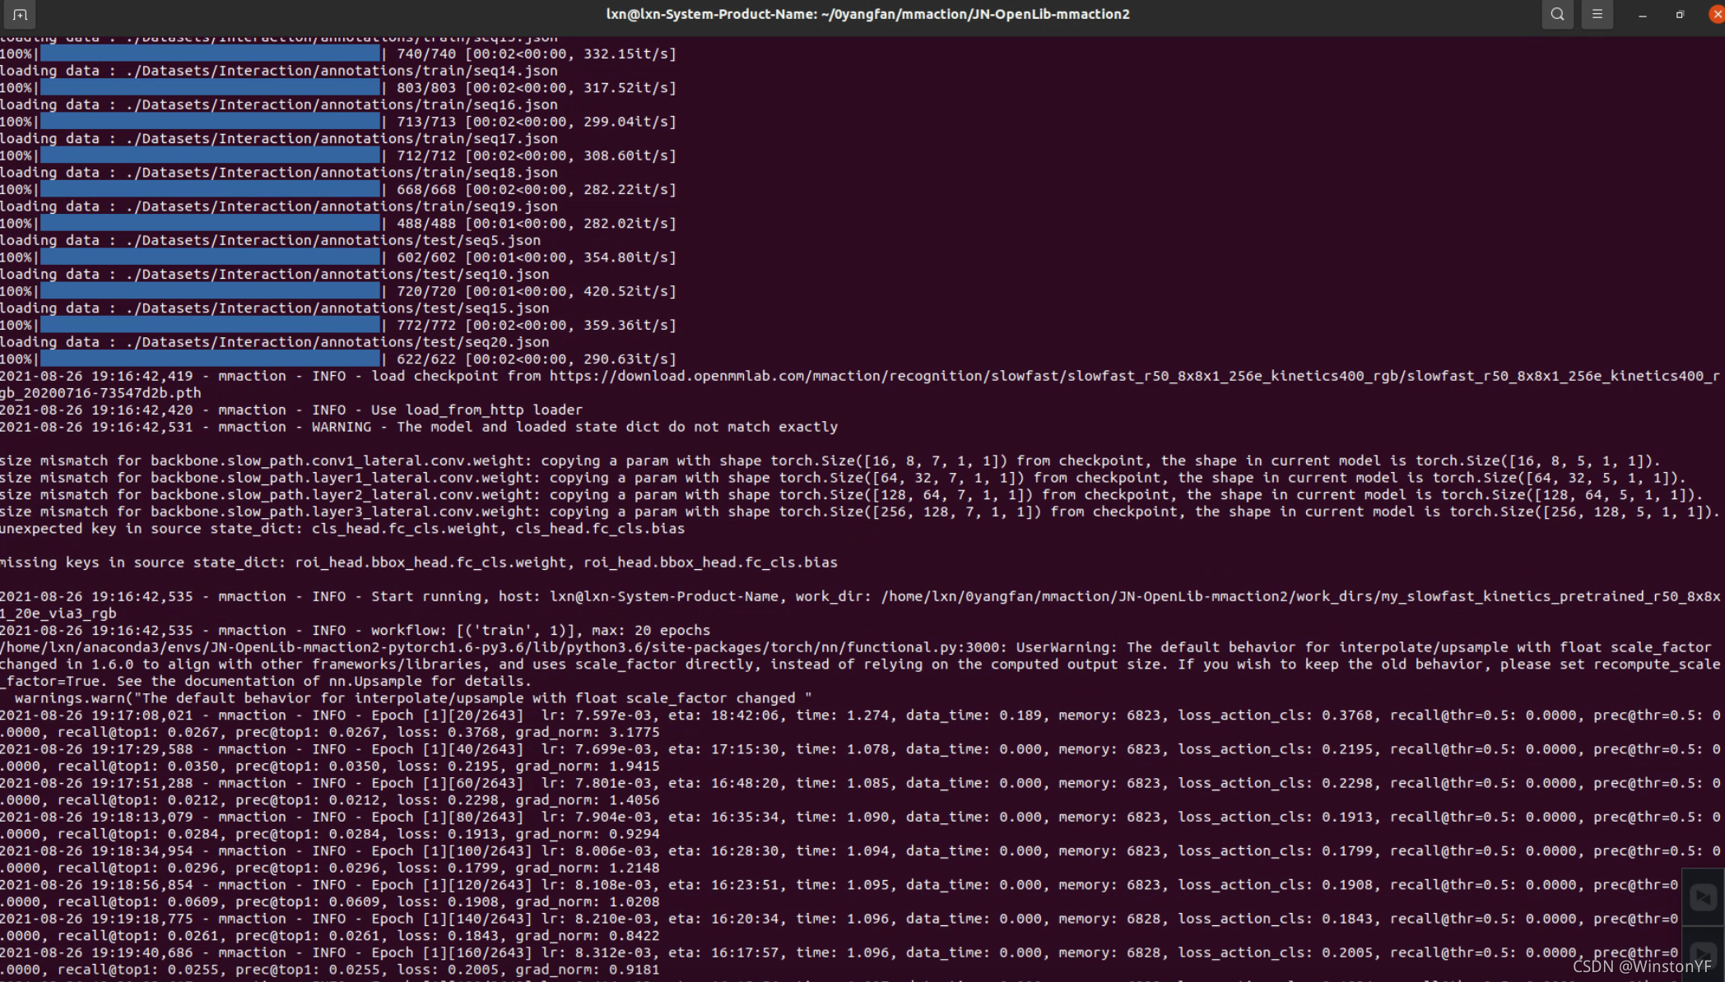
Task: Click the 602/602 progress count text
Action: 426,257
